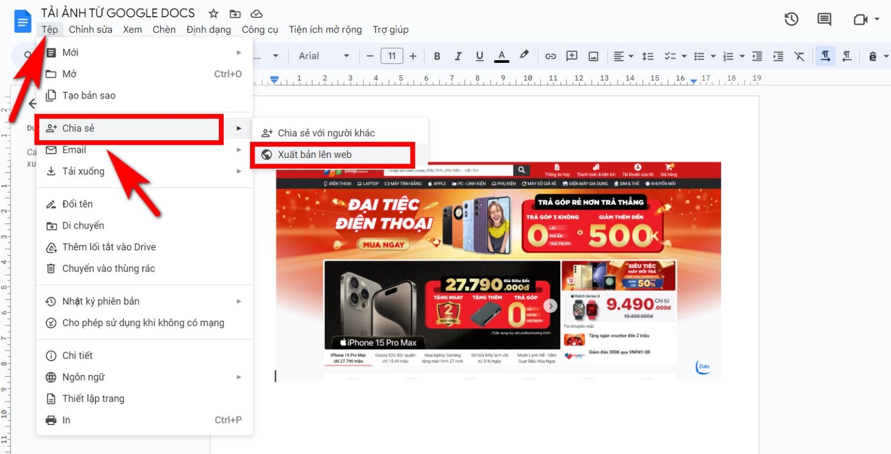Click the move-to-folder icon beside the title

coord(235,13)
